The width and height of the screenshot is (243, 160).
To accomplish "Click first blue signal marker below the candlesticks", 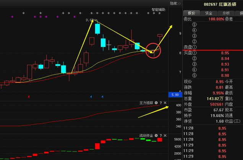I will [91, 97].
